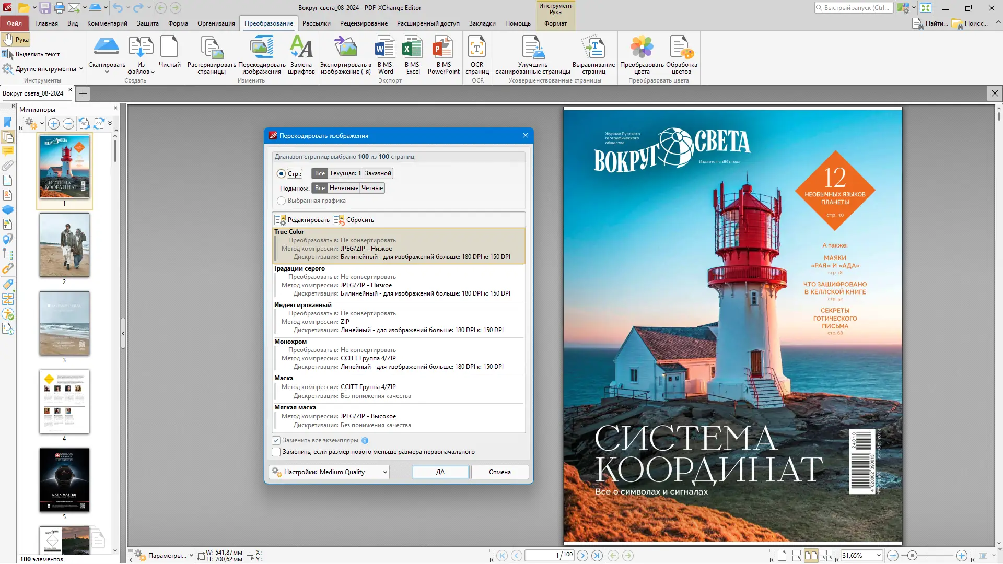This screenshot has height=564, width=1003.
Task: Open the OCR страниц tool
Action: [476, 55]
